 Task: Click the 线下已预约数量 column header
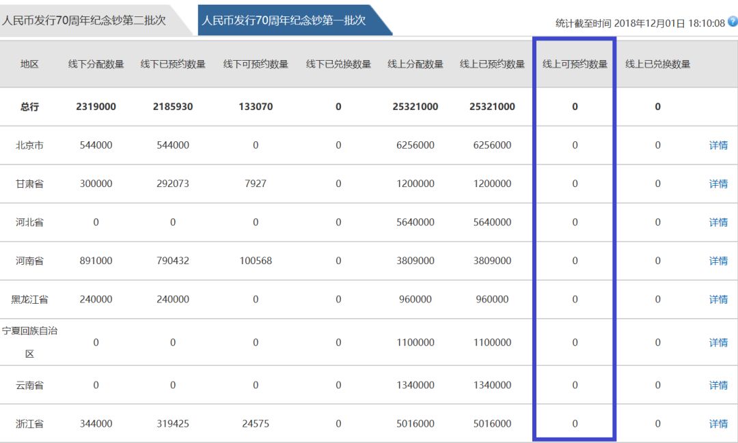[x=173, y=64]
